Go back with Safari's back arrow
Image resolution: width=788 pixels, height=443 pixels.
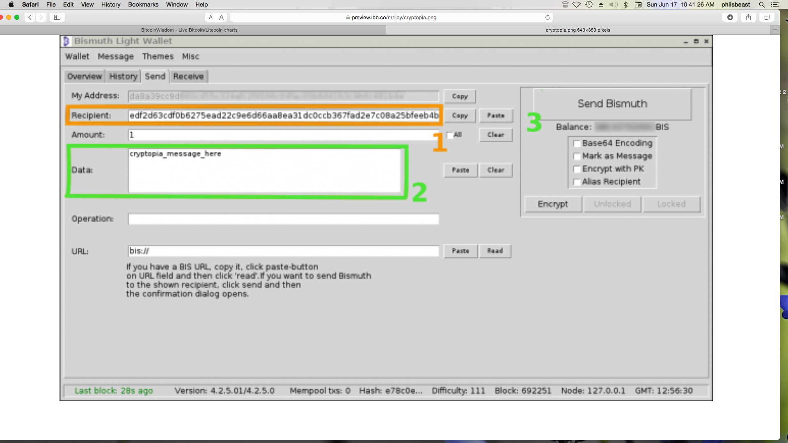[30, 17]
